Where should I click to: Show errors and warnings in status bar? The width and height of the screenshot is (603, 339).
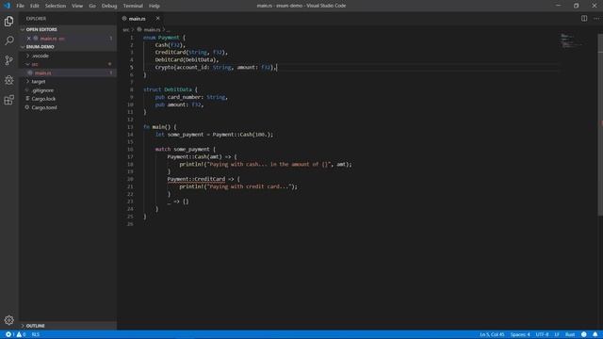15,334
